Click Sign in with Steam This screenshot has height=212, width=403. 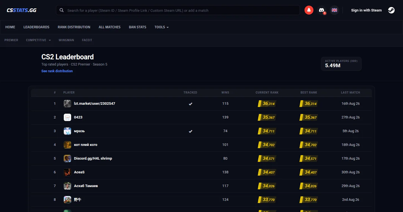tap(366, 10)
